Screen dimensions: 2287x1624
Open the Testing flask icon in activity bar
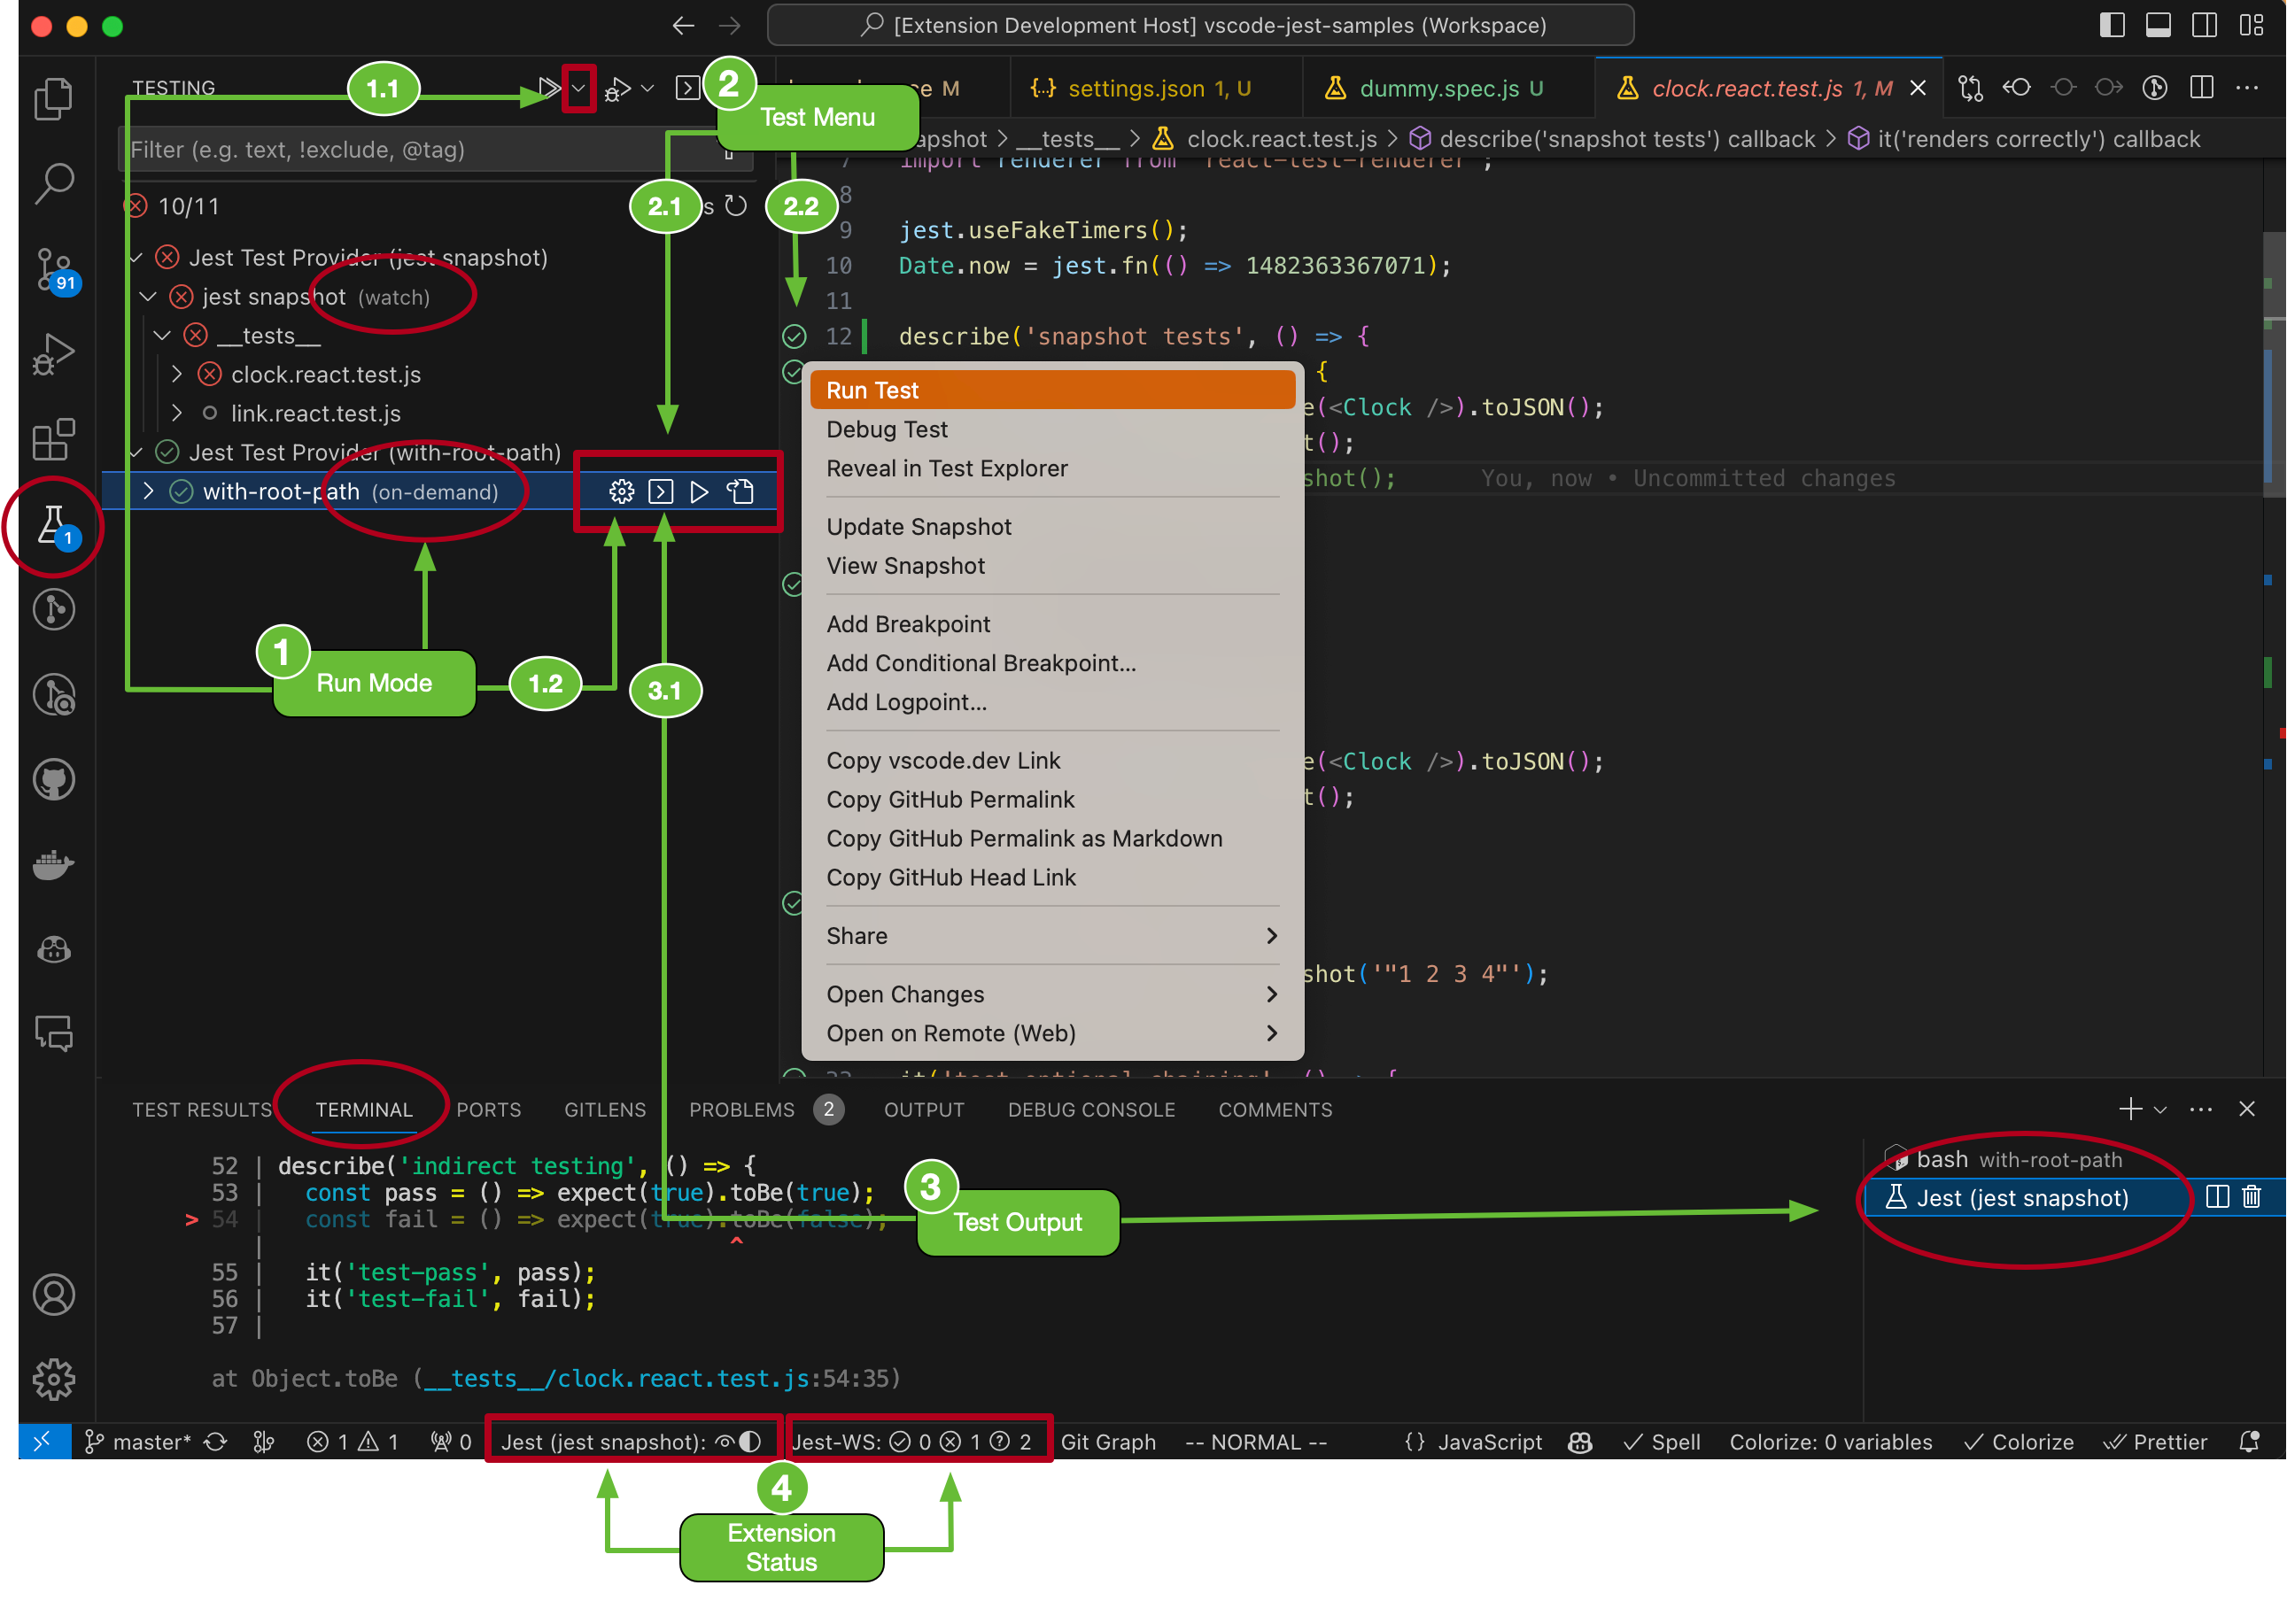53,524
